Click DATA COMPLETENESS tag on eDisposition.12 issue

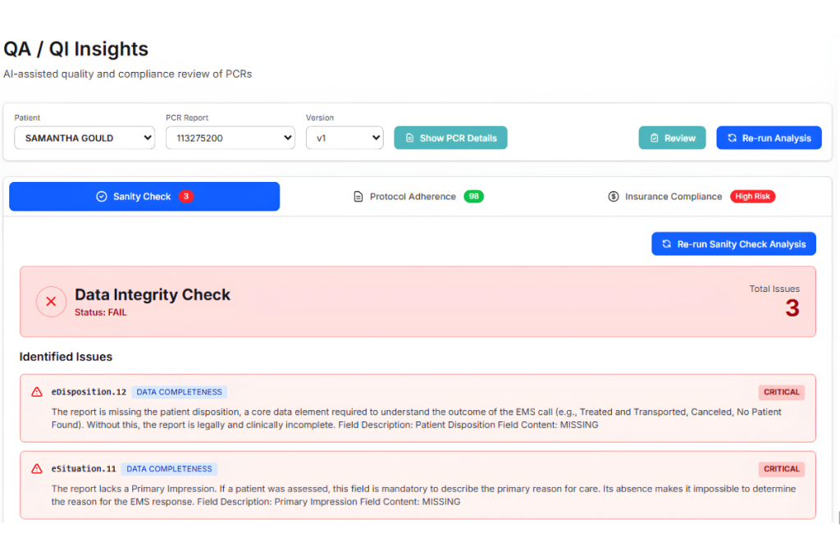(179, 392)
